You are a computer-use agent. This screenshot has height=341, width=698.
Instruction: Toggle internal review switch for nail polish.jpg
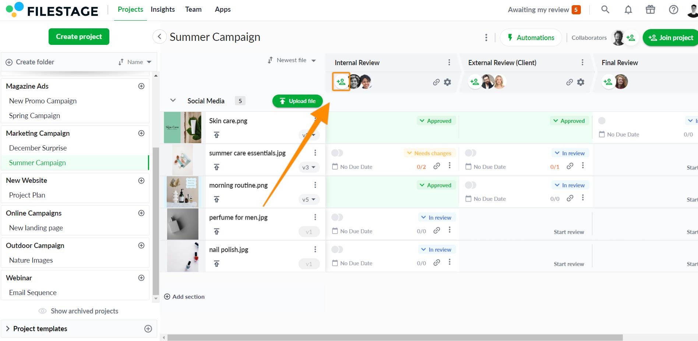click(x=337, y=249)
